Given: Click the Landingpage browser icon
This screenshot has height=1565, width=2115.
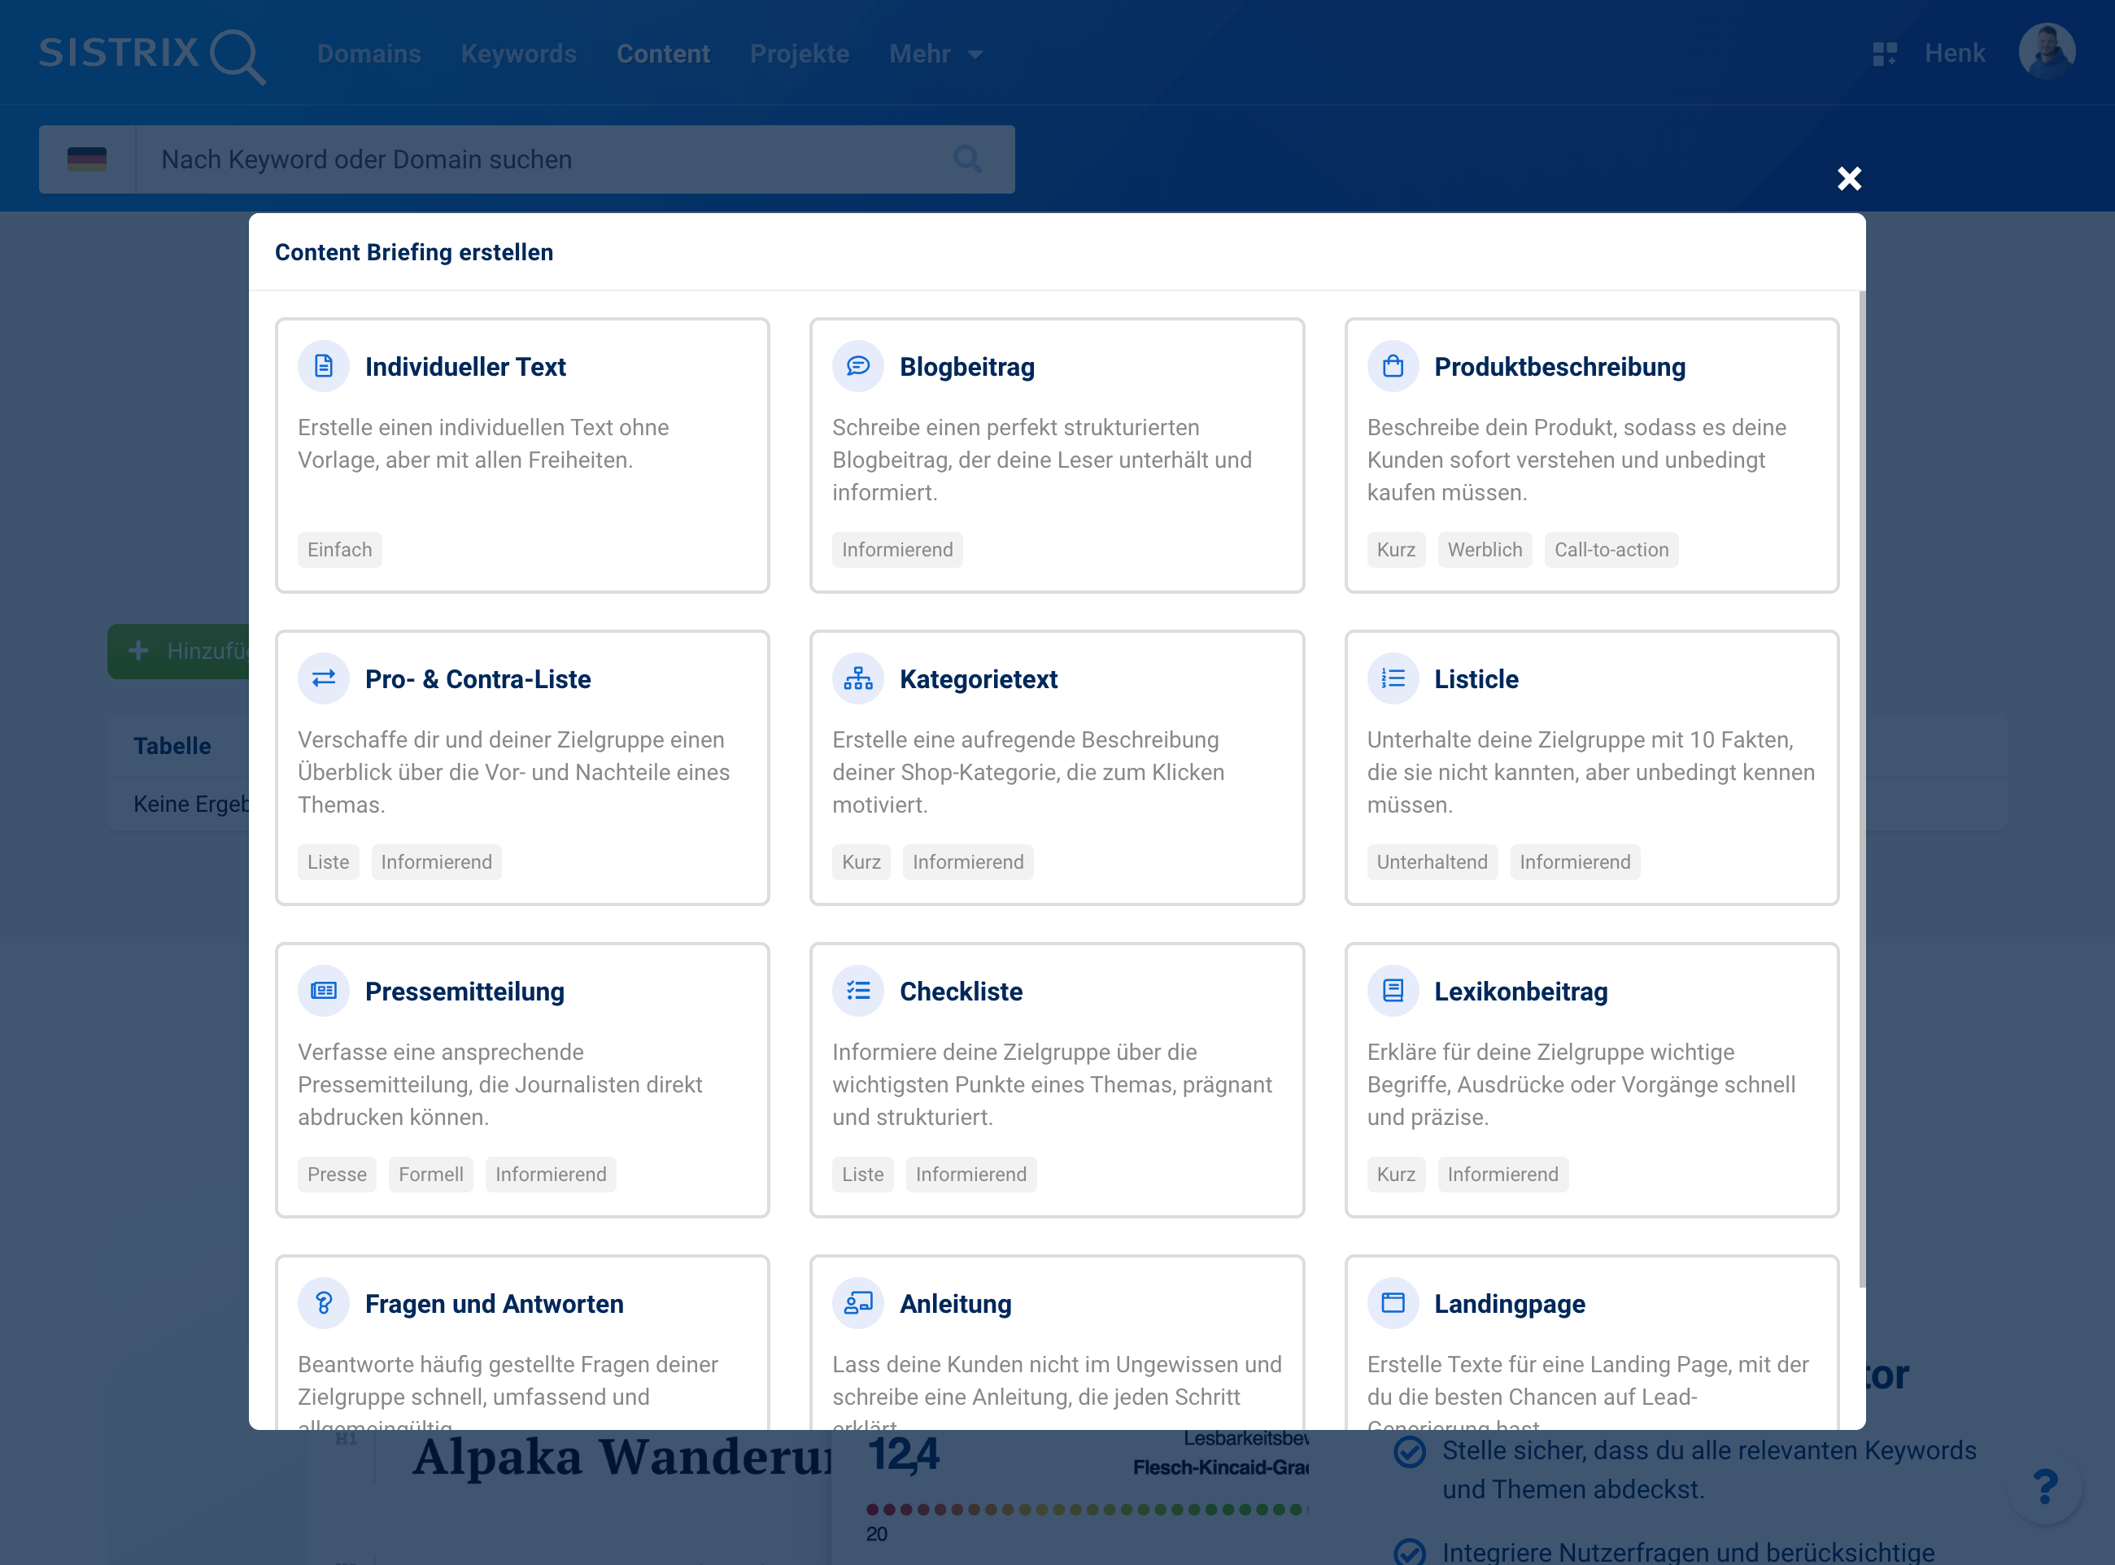Looking at the screenshot, I should 1393,1302.
